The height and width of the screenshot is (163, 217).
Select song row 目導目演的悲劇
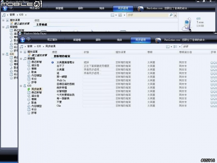pyautogui.click(x=65, y=84)
